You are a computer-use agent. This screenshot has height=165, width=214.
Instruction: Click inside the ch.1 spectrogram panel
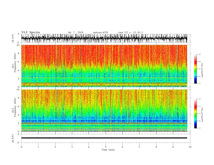click(104, 66)
